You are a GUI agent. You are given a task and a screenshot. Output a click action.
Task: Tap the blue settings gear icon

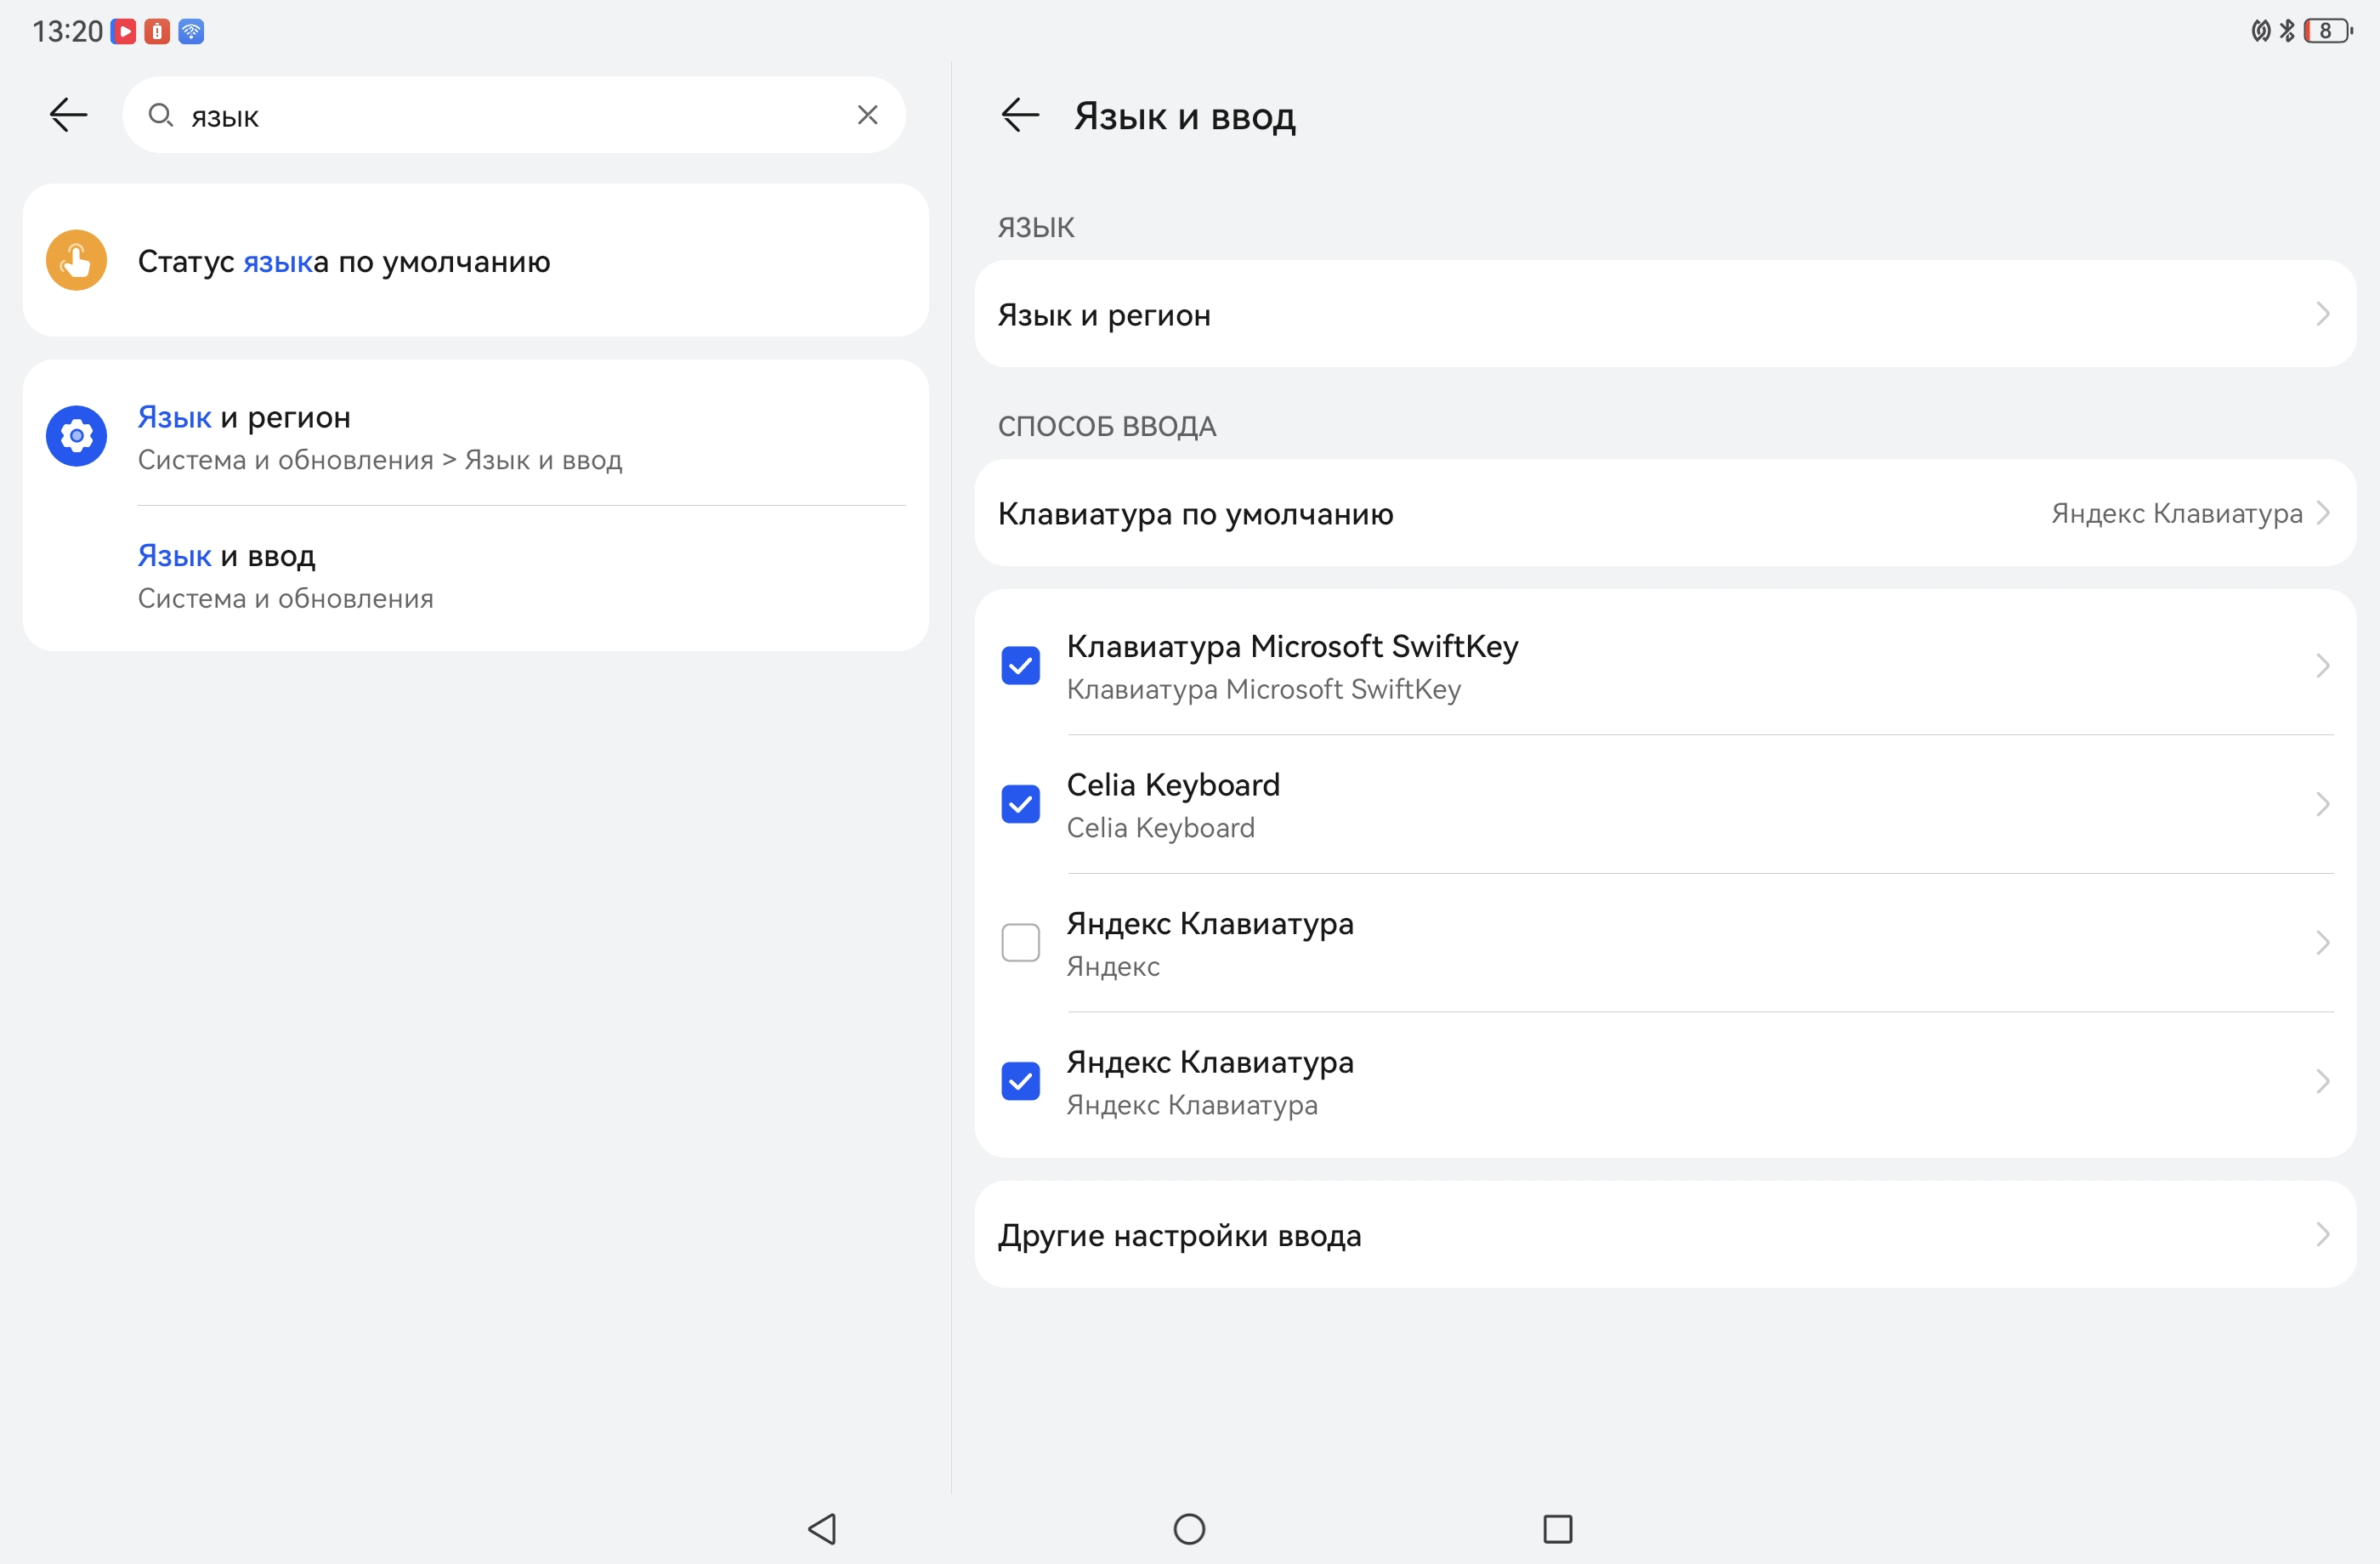coord(76,436)
